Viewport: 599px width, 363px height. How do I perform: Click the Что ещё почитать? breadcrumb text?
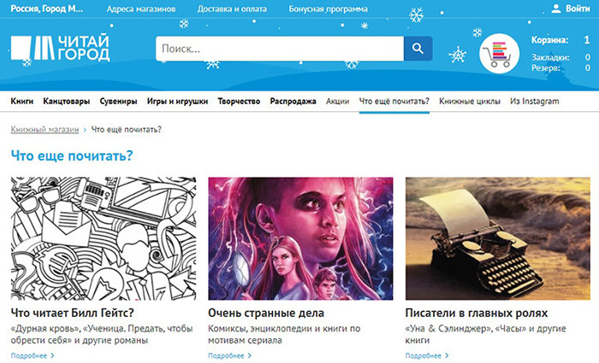click(127, 130)
